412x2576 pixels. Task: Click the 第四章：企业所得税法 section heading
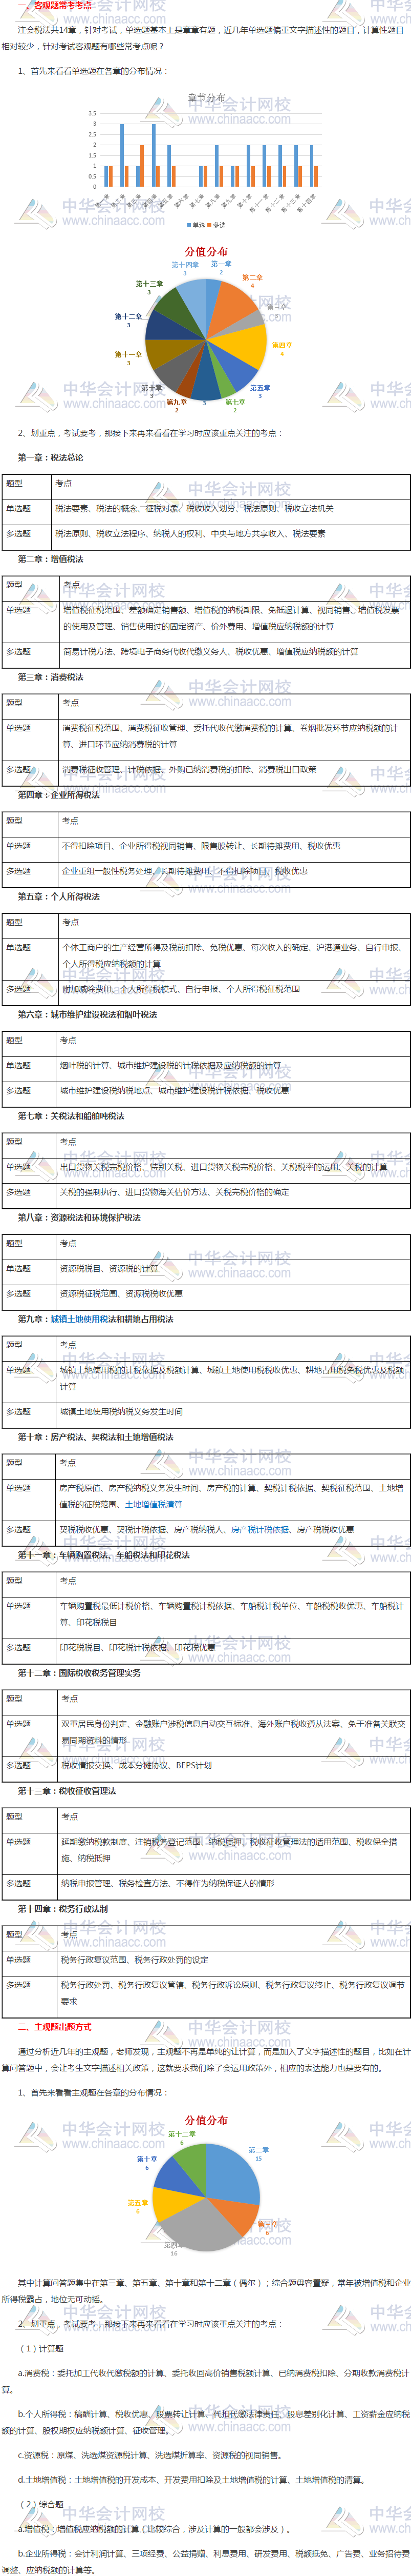click(x=59, y=795)
